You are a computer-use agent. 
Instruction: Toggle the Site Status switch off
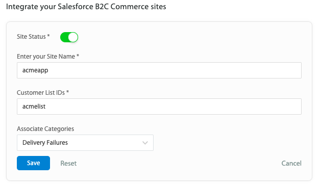(69, 37)
